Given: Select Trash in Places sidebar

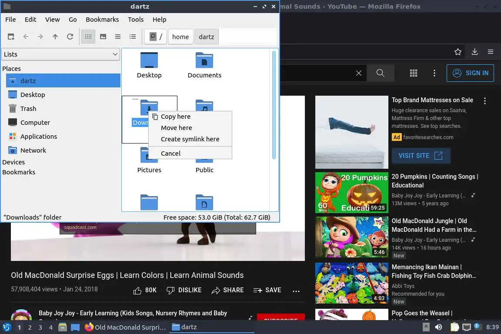Looking at the screenshot, I should pos(63,109).
